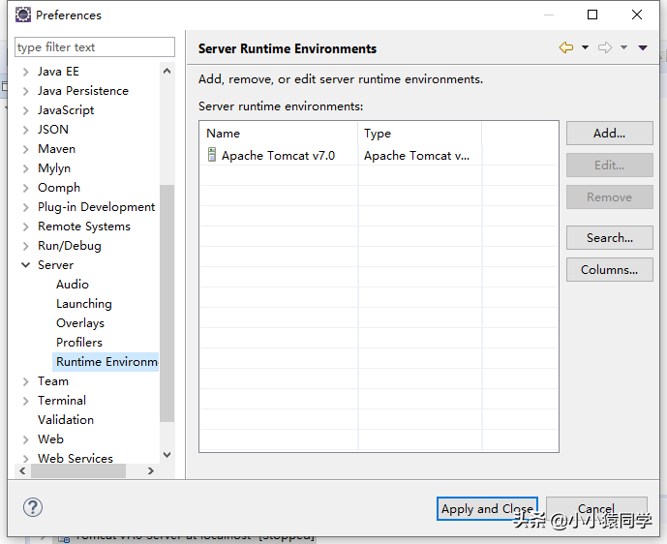667x544 pixels.
Task: Select Runtime Environments tree item
Action: point(106,362)
